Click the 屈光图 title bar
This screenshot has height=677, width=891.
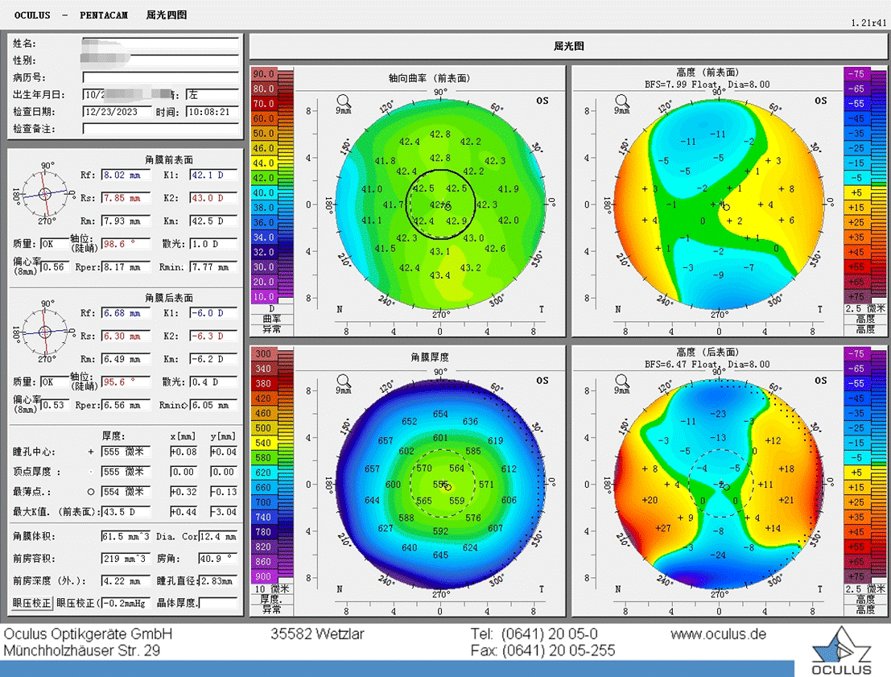(x=569, y=46)
